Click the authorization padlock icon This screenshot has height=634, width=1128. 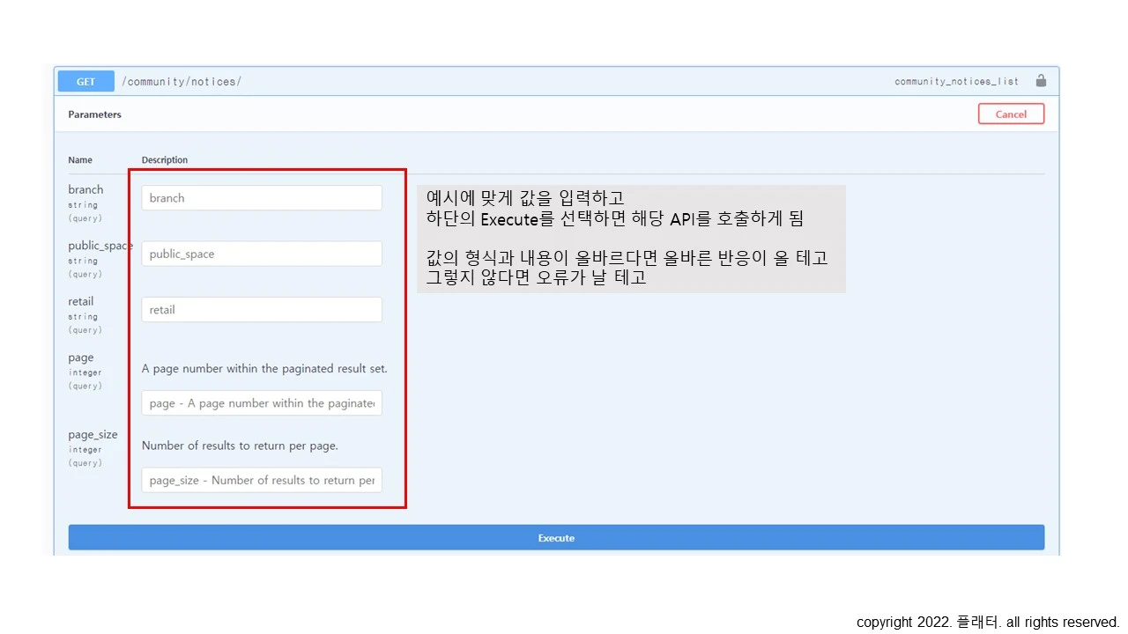click(x=1041, y=80)
